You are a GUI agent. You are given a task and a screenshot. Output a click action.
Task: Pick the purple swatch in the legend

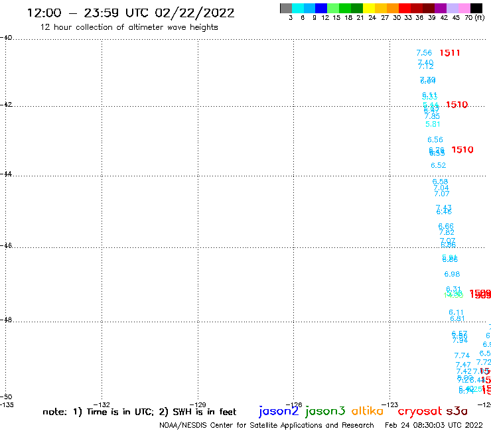[x=441, y=8]
